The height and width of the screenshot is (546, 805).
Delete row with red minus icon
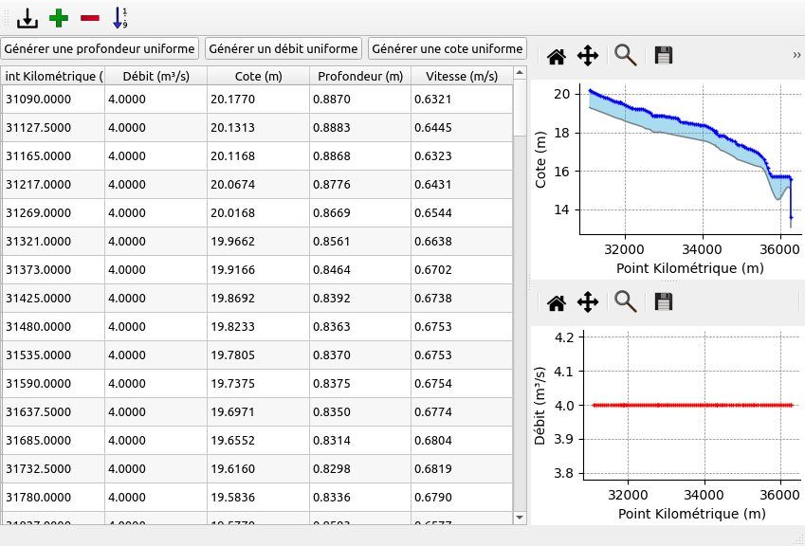pos(90,17)
